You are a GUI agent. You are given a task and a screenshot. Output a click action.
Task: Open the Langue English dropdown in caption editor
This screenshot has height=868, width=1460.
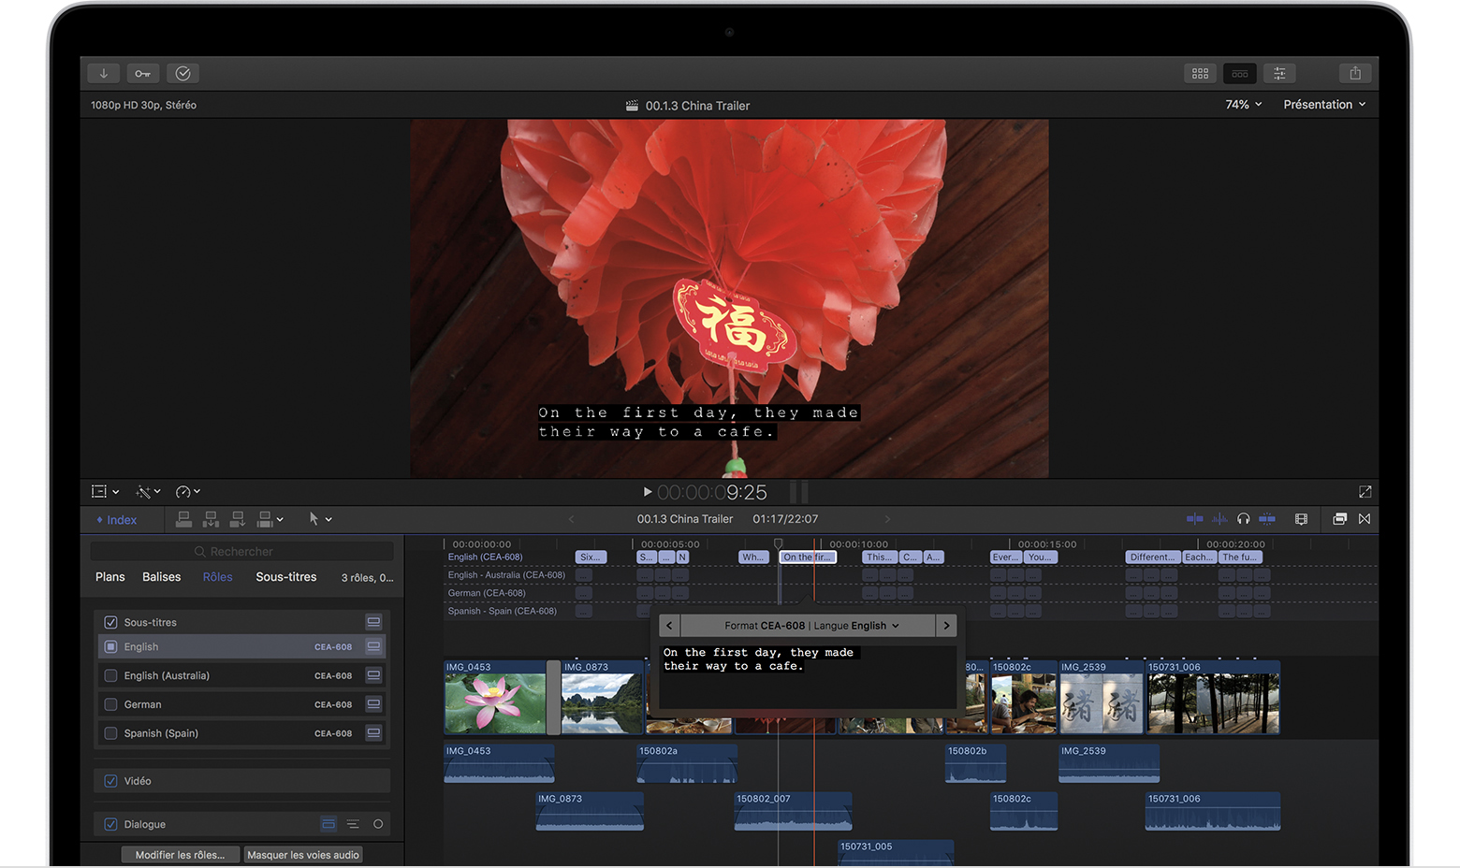click(x=856, y=626)
